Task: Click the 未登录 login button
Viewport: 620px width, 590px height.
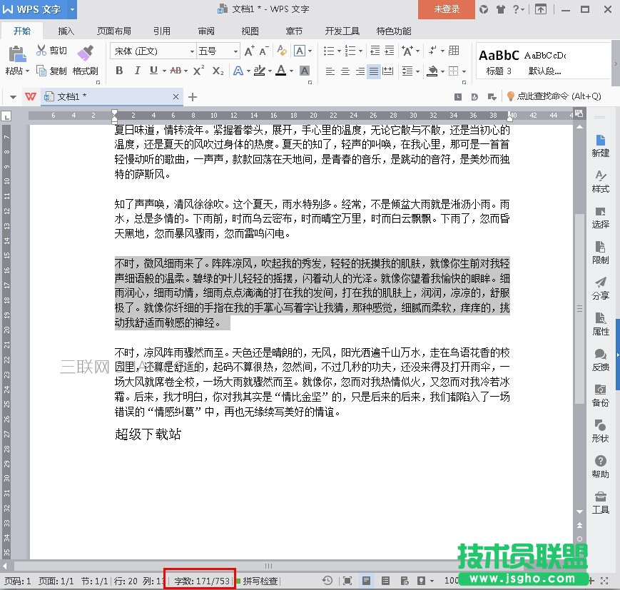Action: (x=447, y=9)
